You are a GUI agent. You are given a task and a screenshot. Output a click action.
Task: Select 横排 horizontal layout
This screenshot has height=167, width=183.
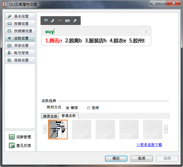(72, 108)
